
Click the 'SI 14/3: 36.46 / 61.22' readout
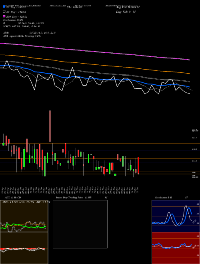click(x=31, y=23)
